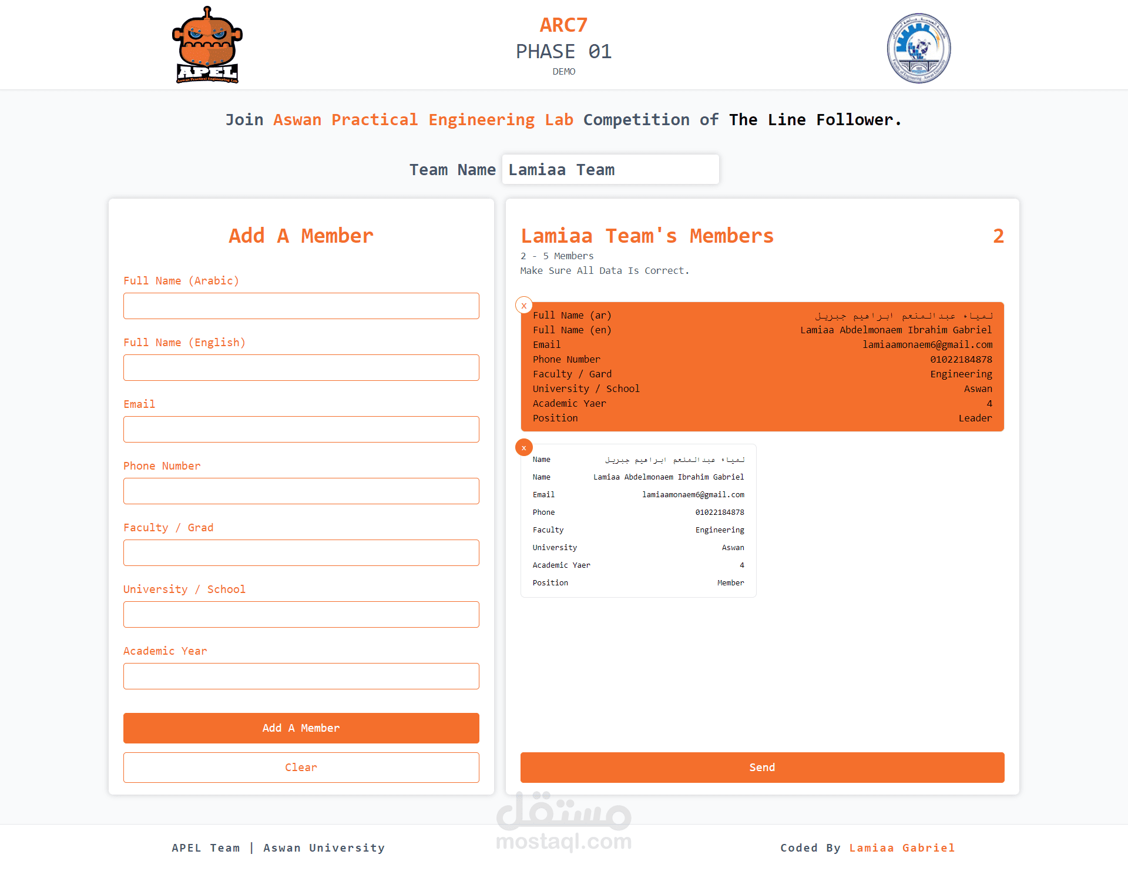Click the Phone Number input field
The width and height of the screenshot is (1128, 871).
click(301, 490)
